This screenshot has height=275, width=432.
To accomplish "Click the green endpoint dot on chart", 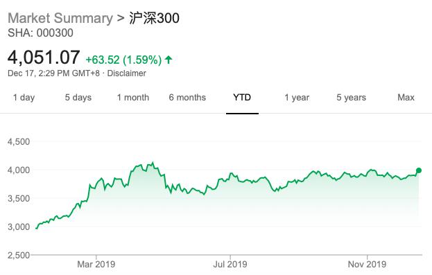I will [x=419, y=170].
